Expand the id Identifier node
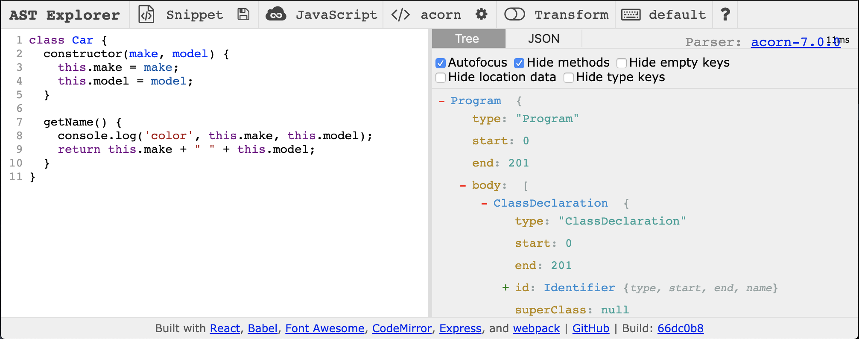 point(505,288)
